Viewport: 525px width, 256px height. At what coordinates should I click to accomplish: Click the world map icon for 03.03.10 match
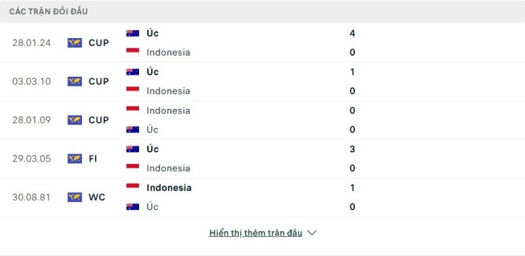coord(75,81)
